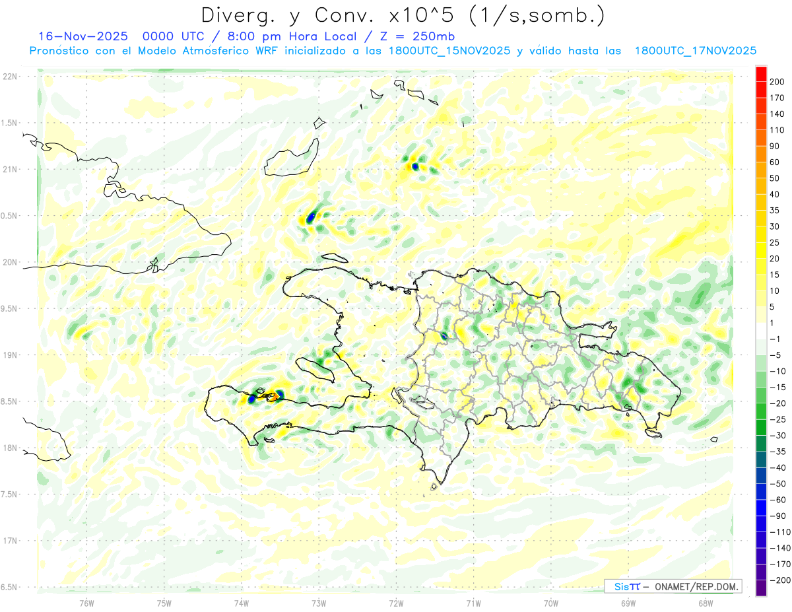This screenshot has height=612, width=792.
Task: Click the '1.5N' latitude label
Action: point(10,123)
